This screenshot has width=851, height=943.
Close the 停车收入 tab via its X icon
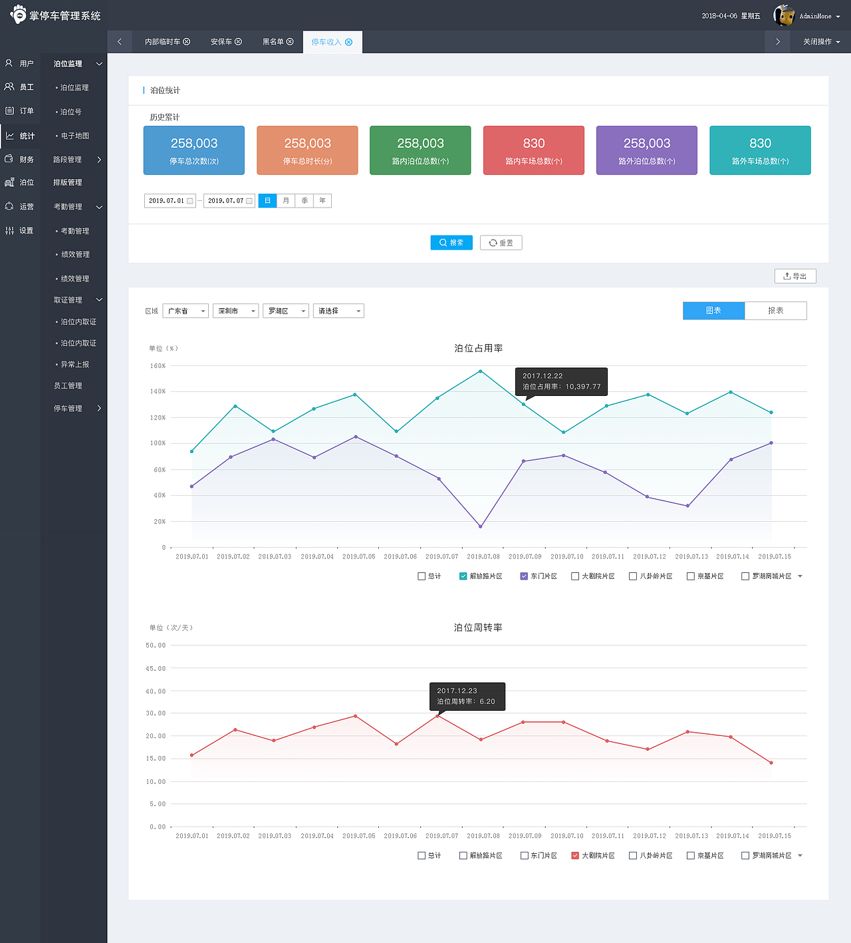(x=348, y=42)
